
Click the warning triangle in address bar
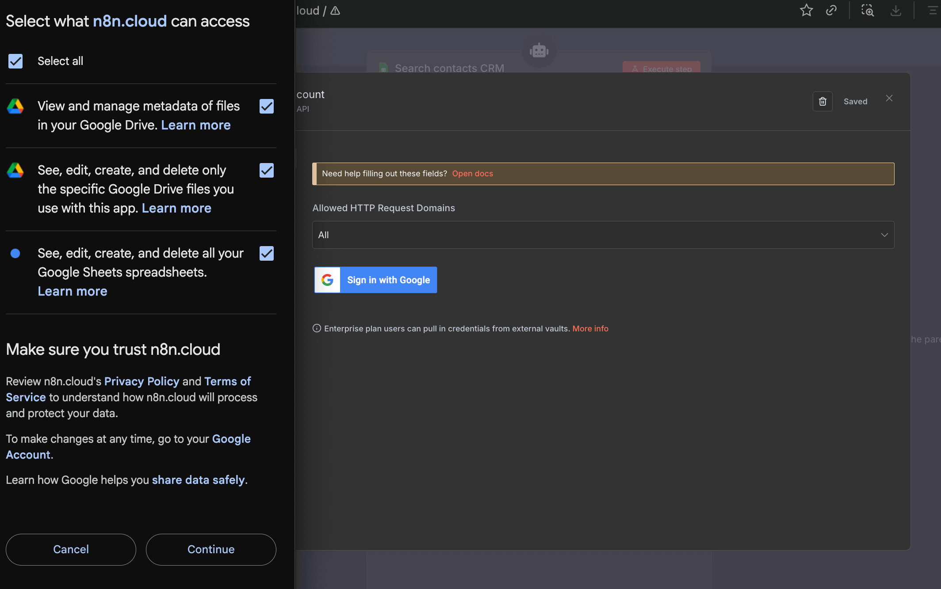coord(335,11)
